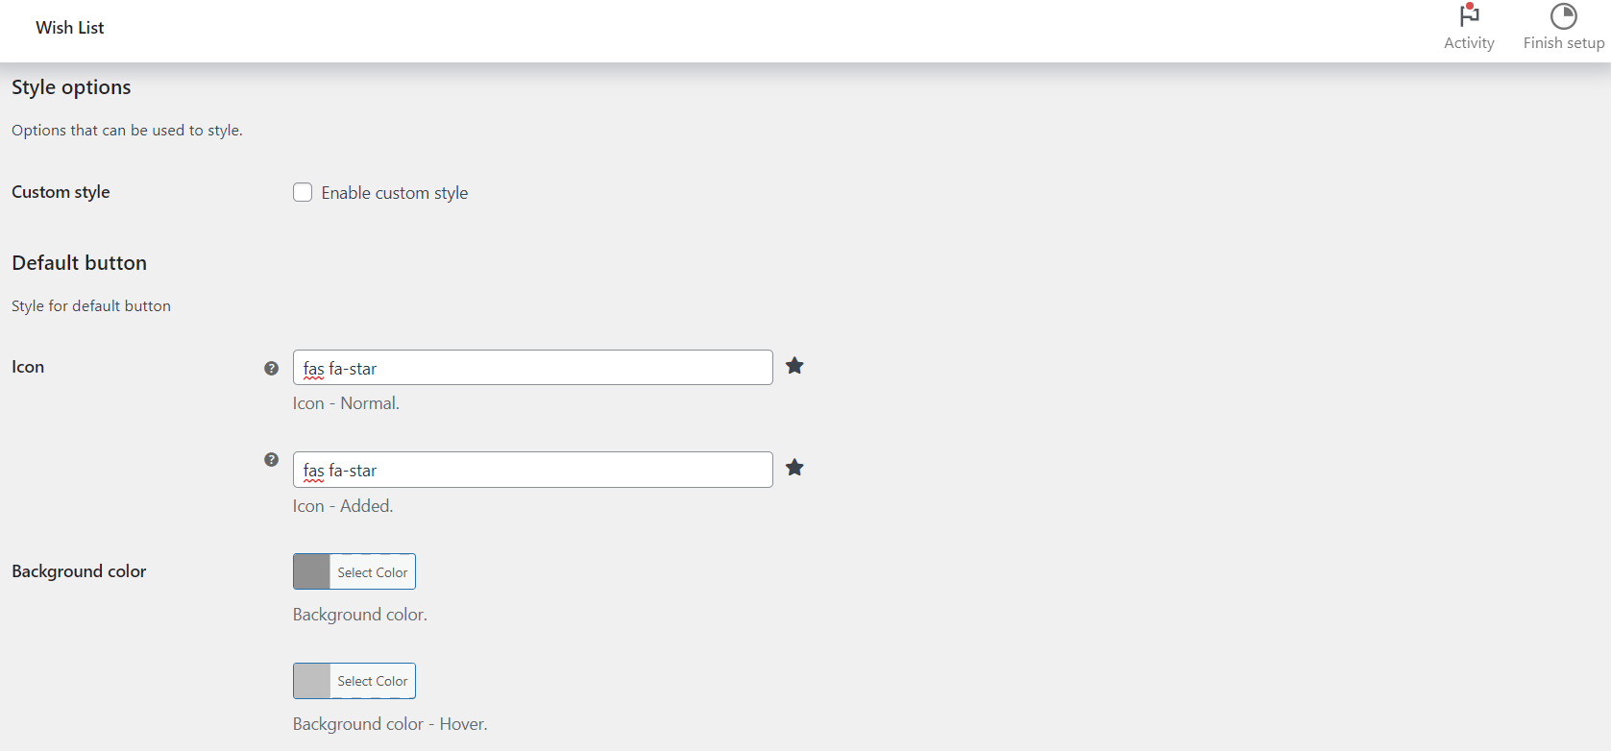
Task: Click the background color swatch preview
Action: [310, 571]
